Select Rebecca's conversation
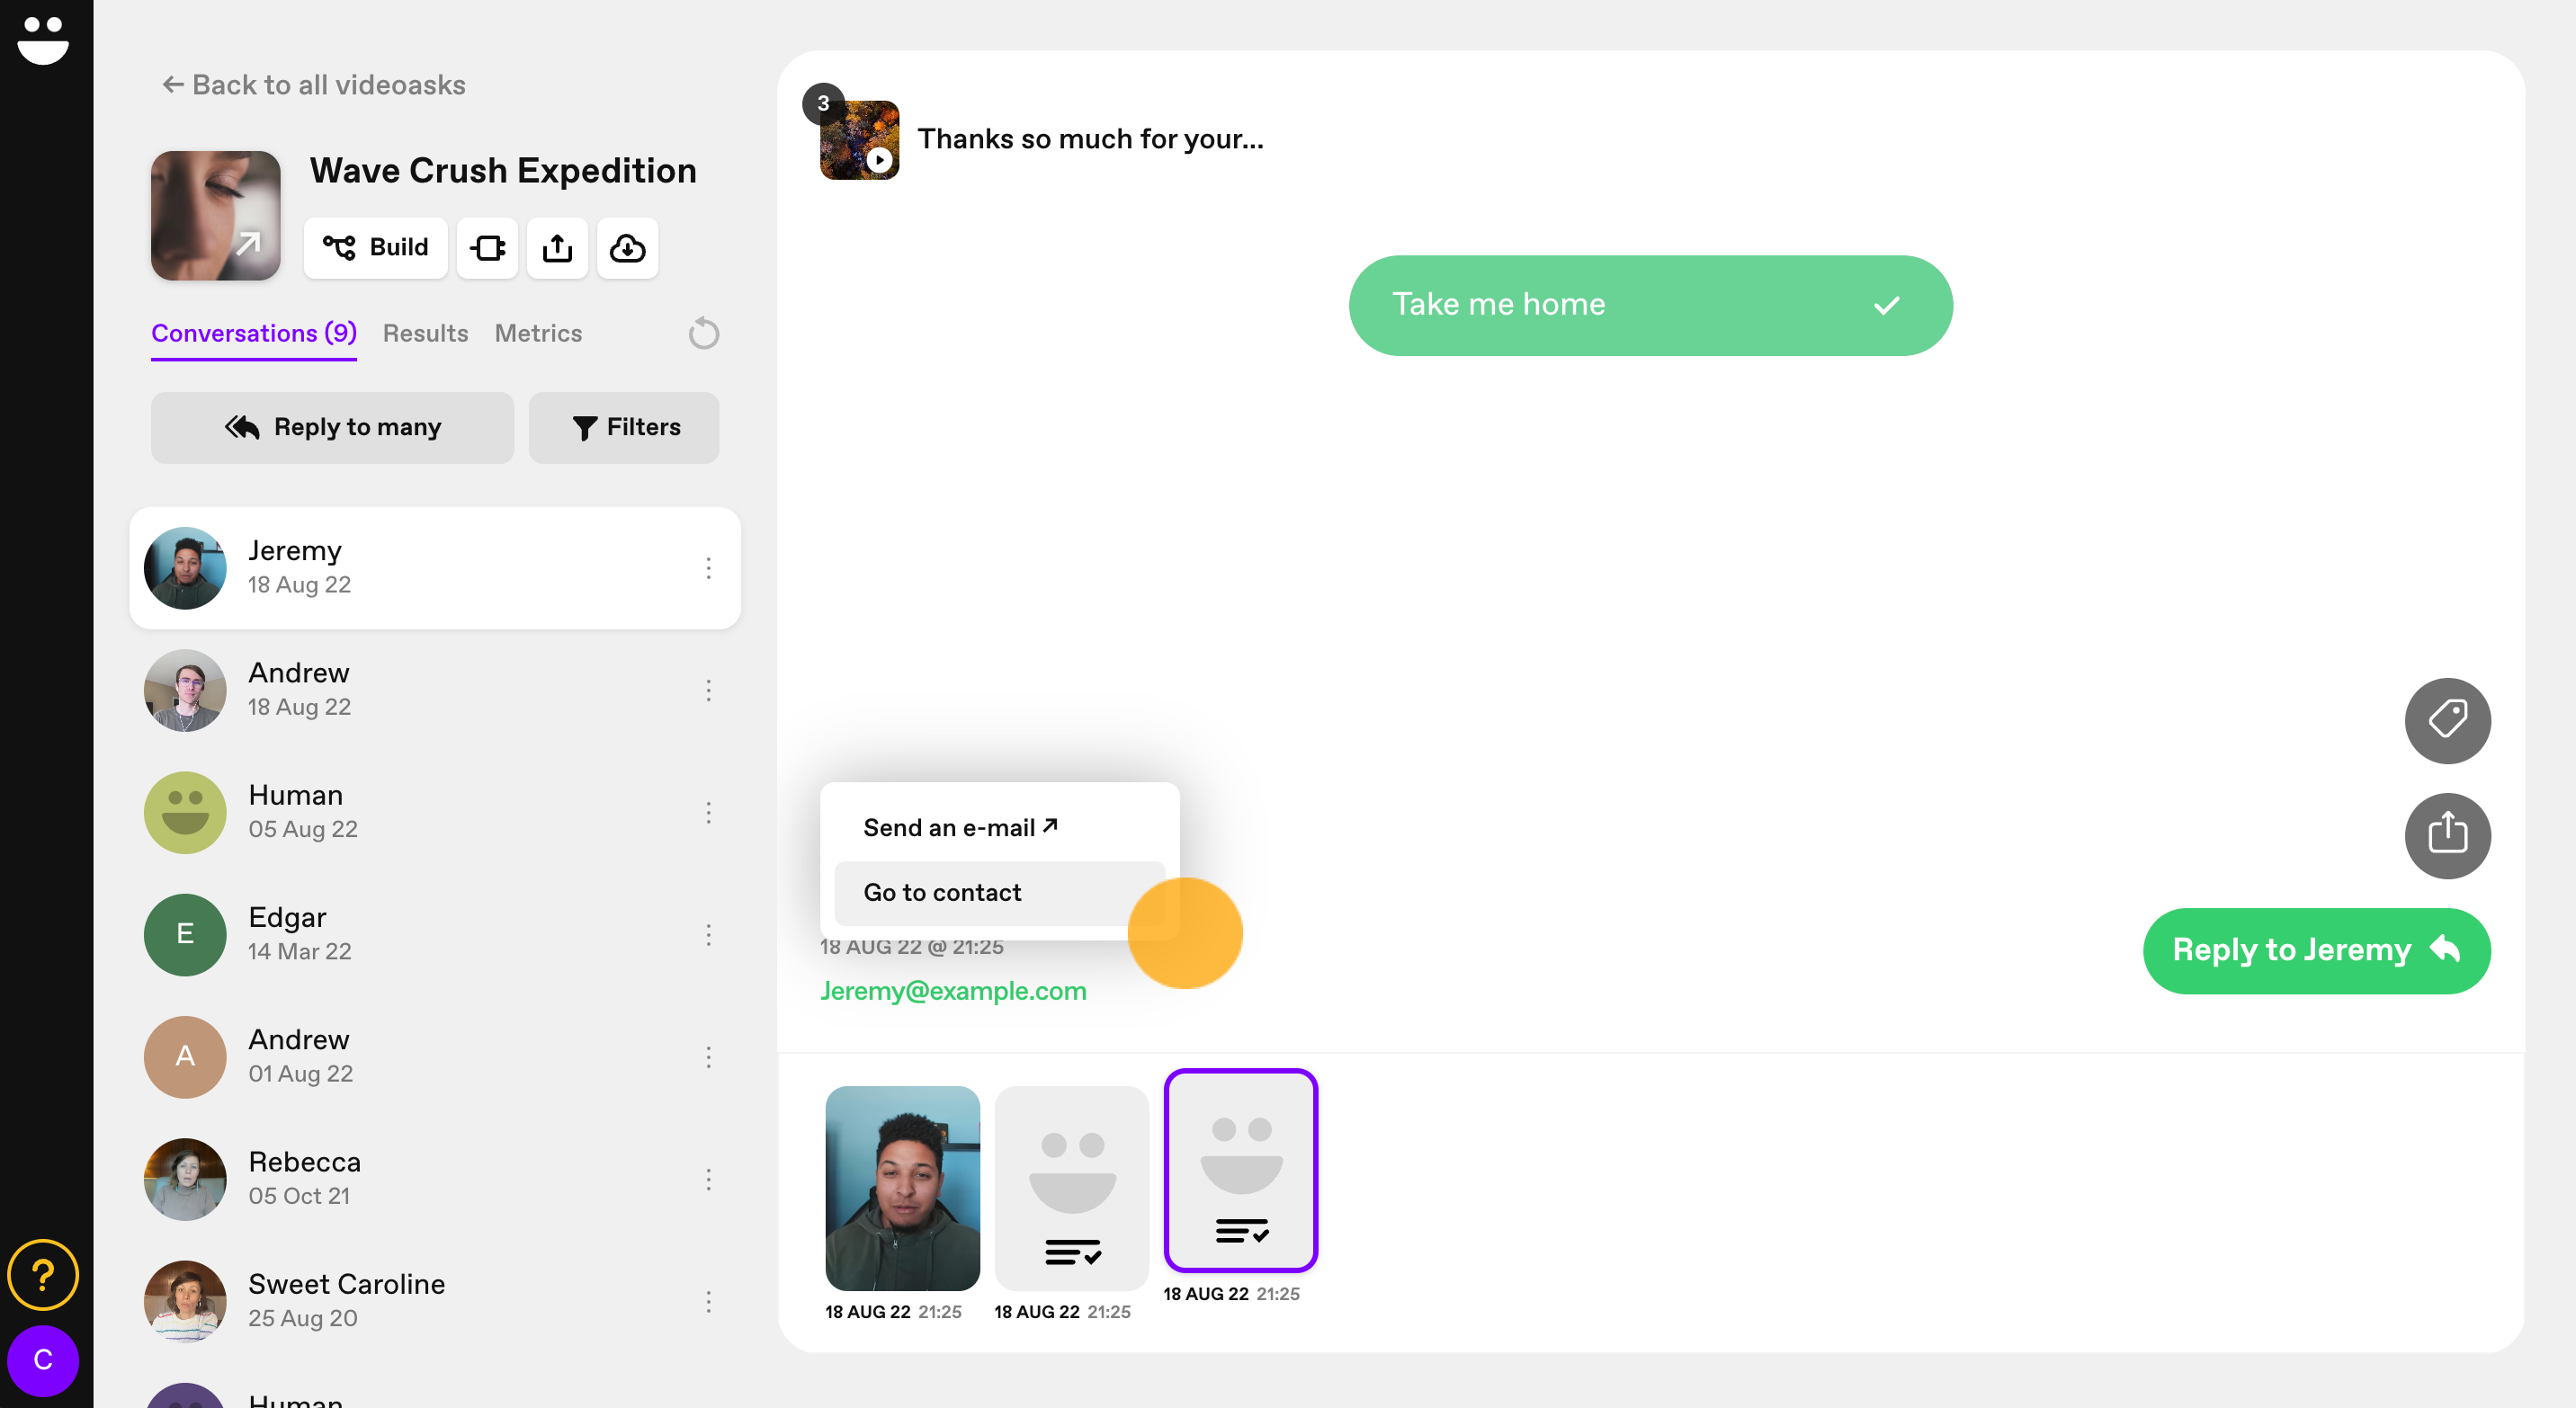This screenshot has height=1408, width=2576. point(435,1178)
